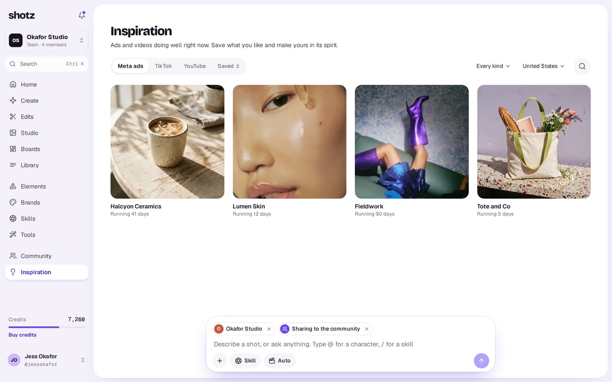The height and width of the screenshot is (382, 612).
Task: Click the "7,260" credits value
Action: 76,319
